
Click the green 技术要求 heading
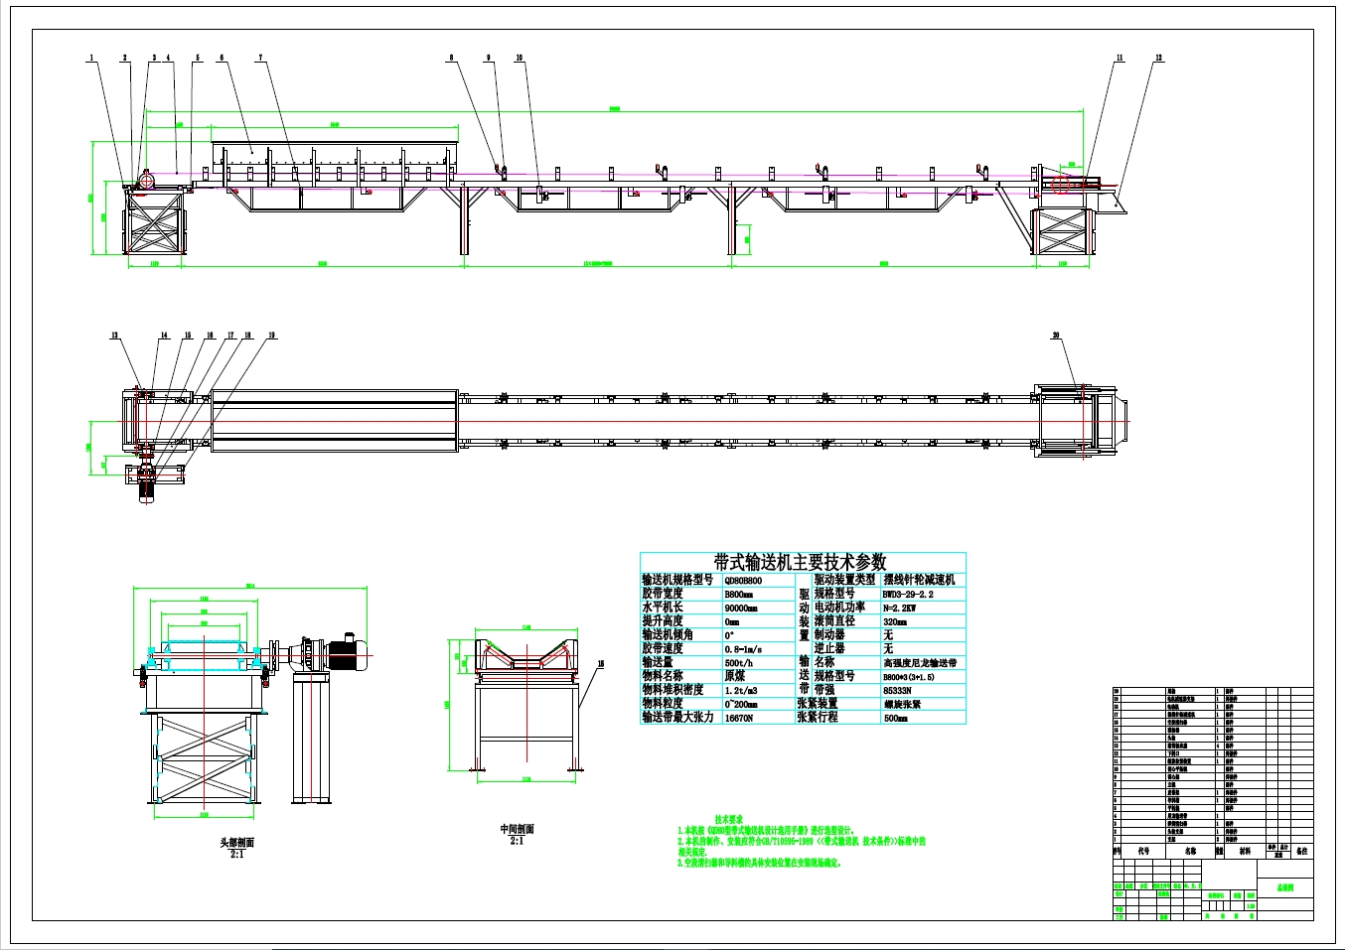click(x=729, y=819)
